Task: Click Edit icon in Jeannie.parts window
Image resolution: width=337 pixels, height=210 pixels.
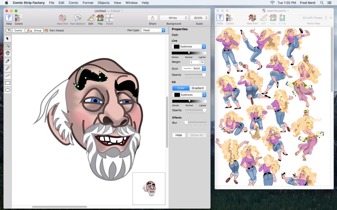Action: 264,18
